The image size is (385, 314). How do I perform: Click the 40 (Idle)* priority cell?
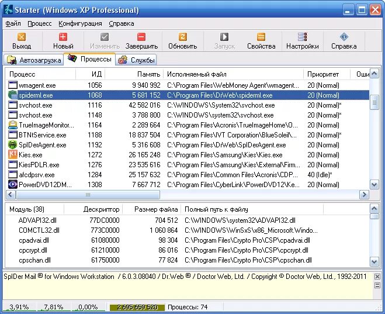(x=320, y=175)
